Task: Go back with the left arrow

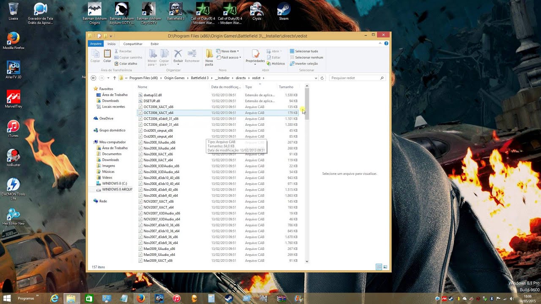Action: click(93, 78)
